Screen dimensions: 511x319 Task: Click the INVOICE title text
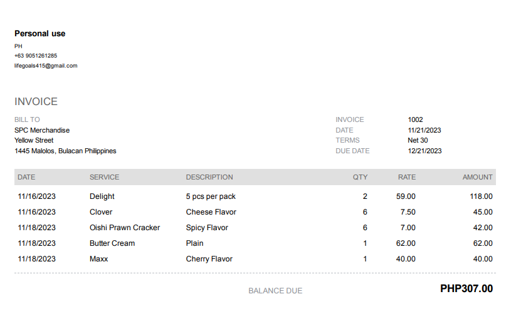pyautogui.click(x=36, y=101)
